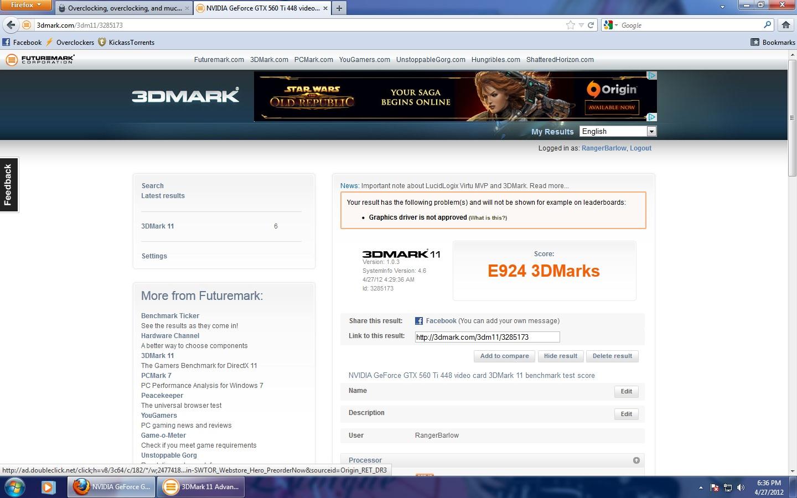The width and height of the screenshot is (797, 498).
Task: Open Benchmark Ticker link
Action: (170, 316)
